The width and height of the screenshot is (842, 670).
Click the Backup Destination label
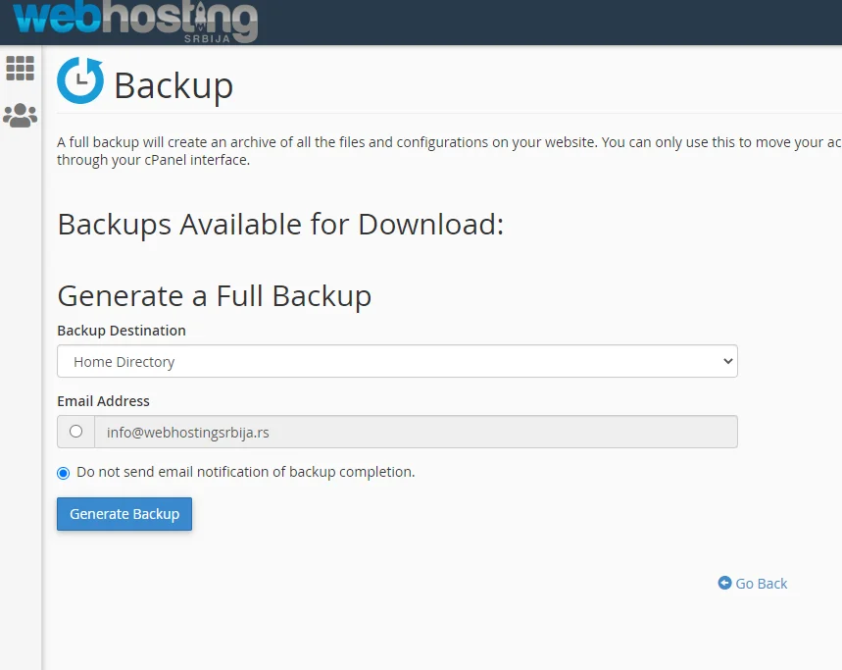point(122,331)
